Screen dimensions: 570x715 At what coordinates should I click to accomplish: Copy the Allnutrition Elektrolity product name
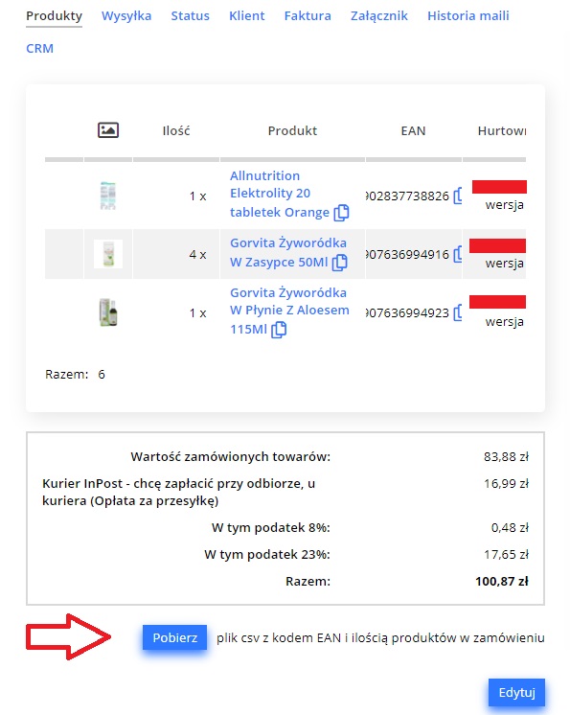(x=341, y=213)
